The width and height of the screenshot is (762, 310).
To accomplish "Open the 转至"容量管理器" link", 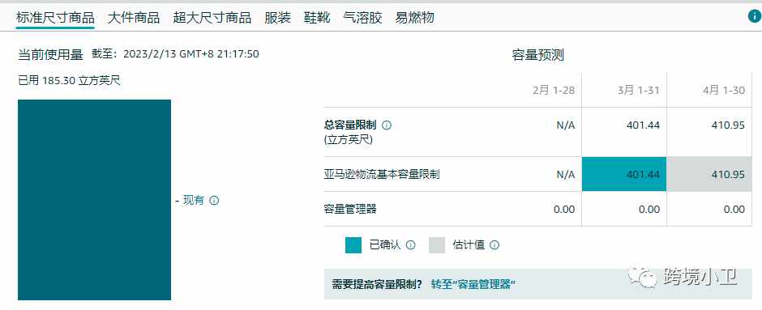I will pyautogui.click(x=473, y=284).
